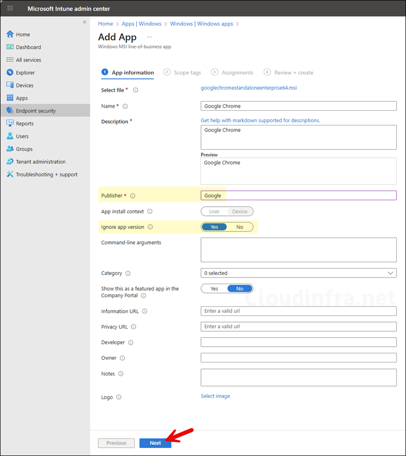Screen dimensions: 406x456
Task: Click the info icon next to Category
Action: tap(128, 273)
